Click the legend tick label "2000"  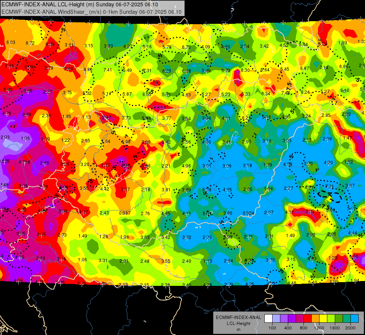(350, 328)
